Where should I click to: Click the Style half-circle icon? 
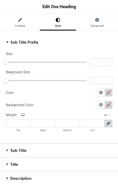tap(58, 20)
